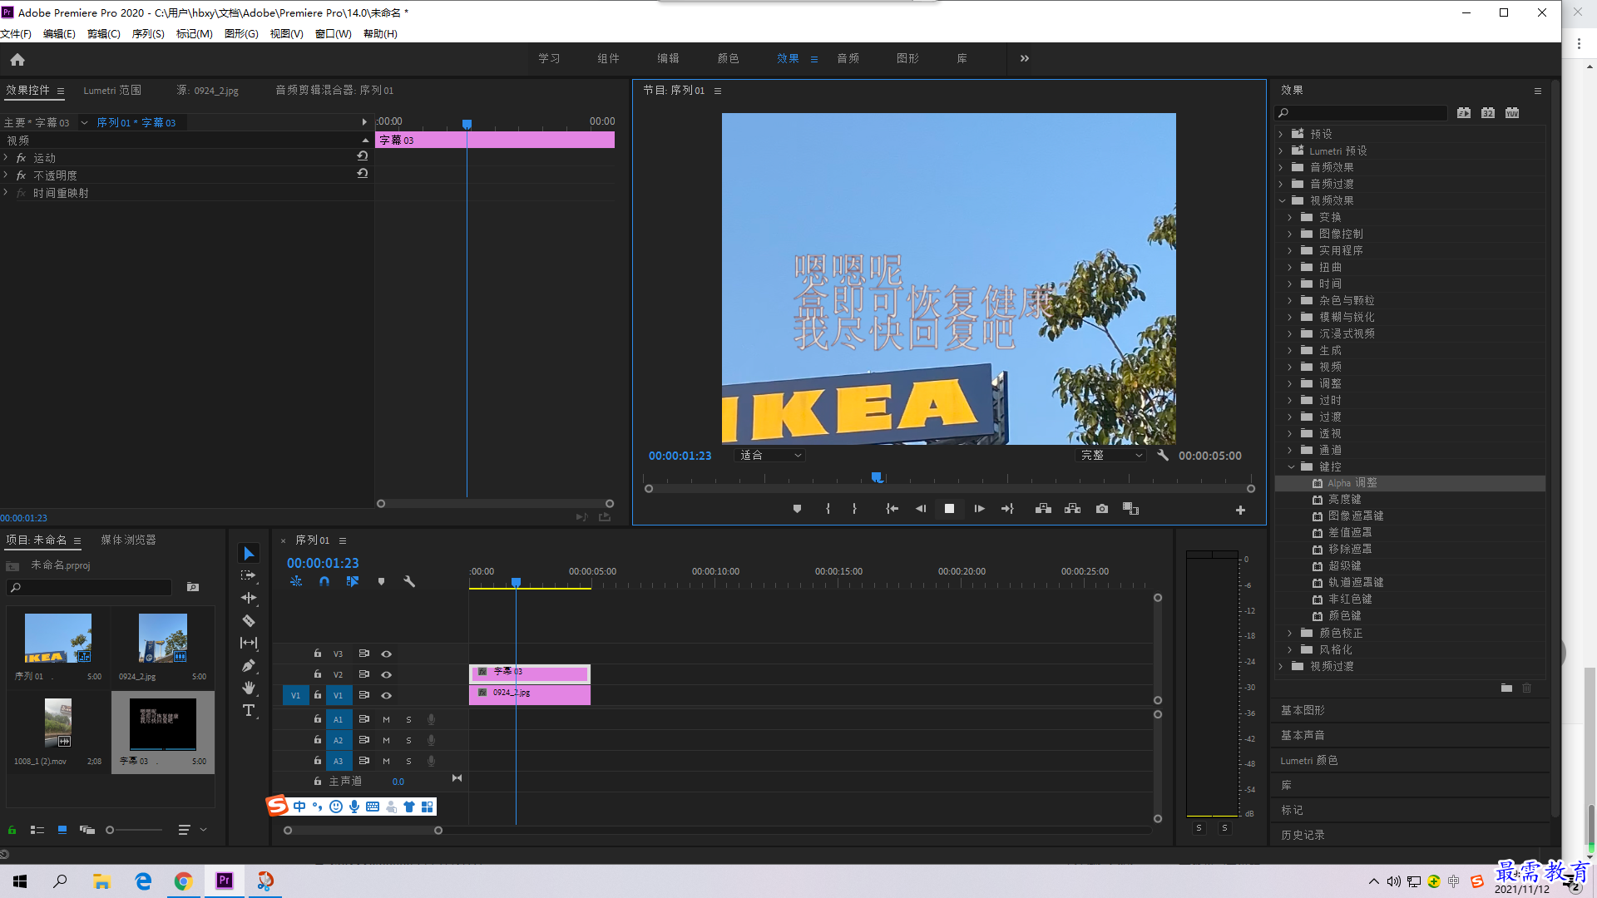Click Mark Out button
Image resolution: width=1597 pixels, height=898 pixels.
[x=854, y=509]
